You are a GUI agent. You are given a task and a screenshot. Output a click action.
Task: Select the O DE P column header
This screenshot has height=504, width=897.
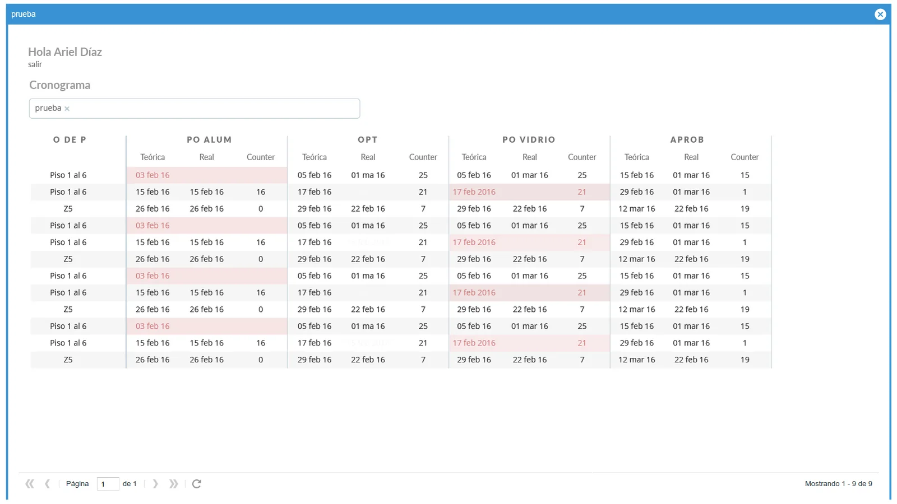tap(70, 140)
